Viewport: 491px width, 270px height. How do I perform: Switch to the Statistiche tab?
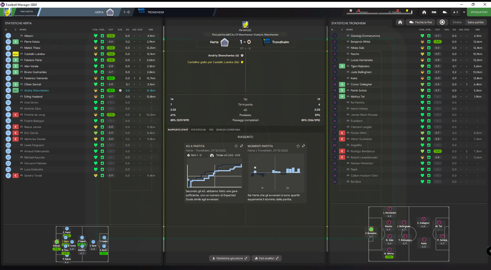click(198, 130)
